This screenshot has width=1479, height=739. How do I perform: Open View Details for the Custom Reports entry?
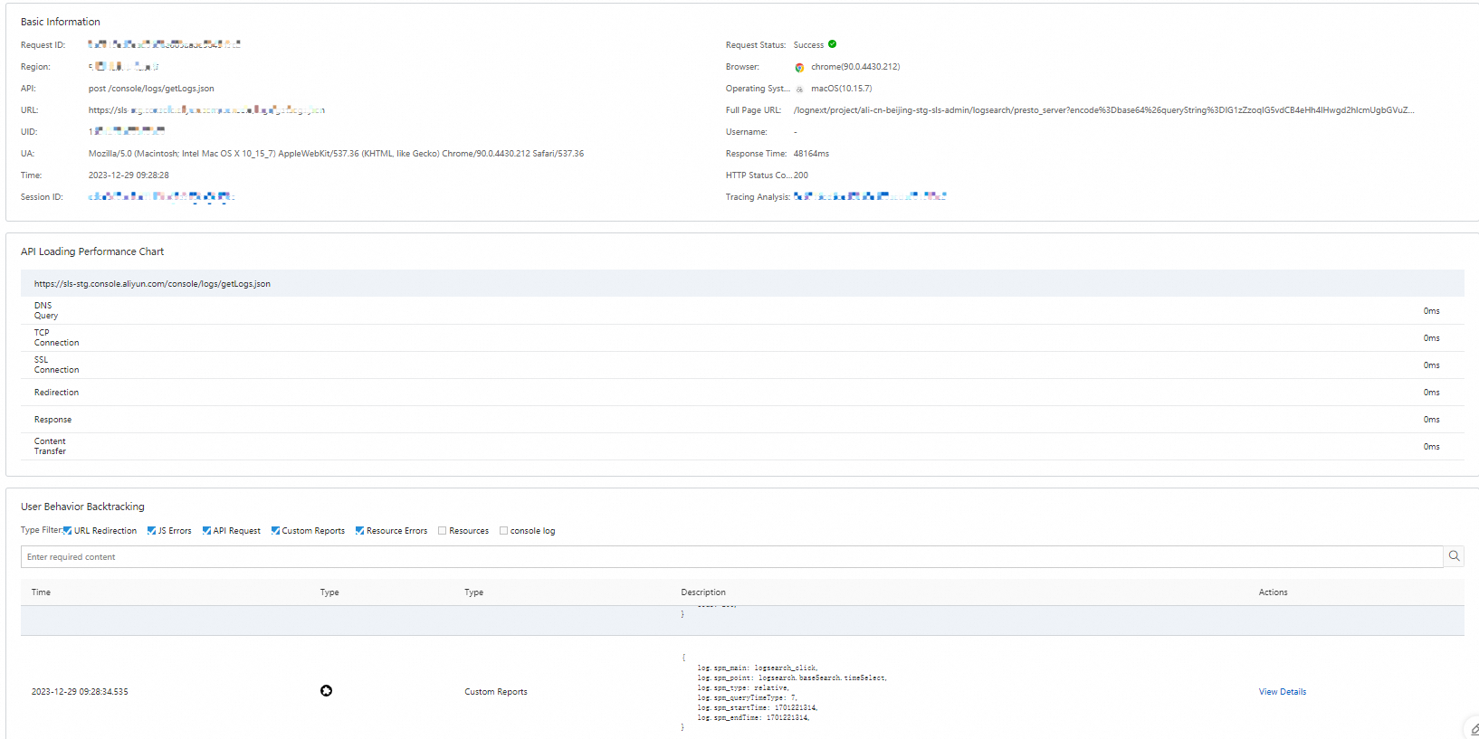(1282, 692)
